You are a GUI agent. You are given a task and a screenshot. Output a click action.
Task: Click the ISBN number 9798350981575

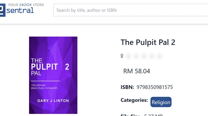(x=155, y=87)
